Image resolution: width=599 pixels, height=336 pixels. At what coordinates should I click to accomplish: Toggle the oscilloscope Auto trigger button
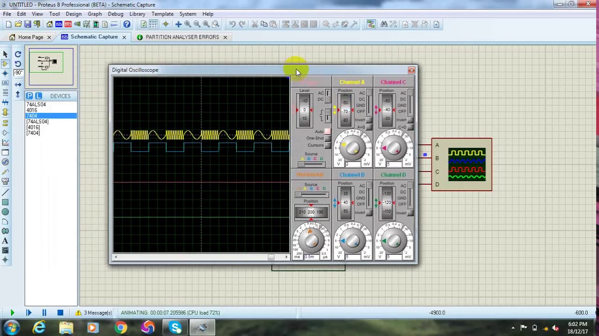pyautogui.click(x=328, y=132)
